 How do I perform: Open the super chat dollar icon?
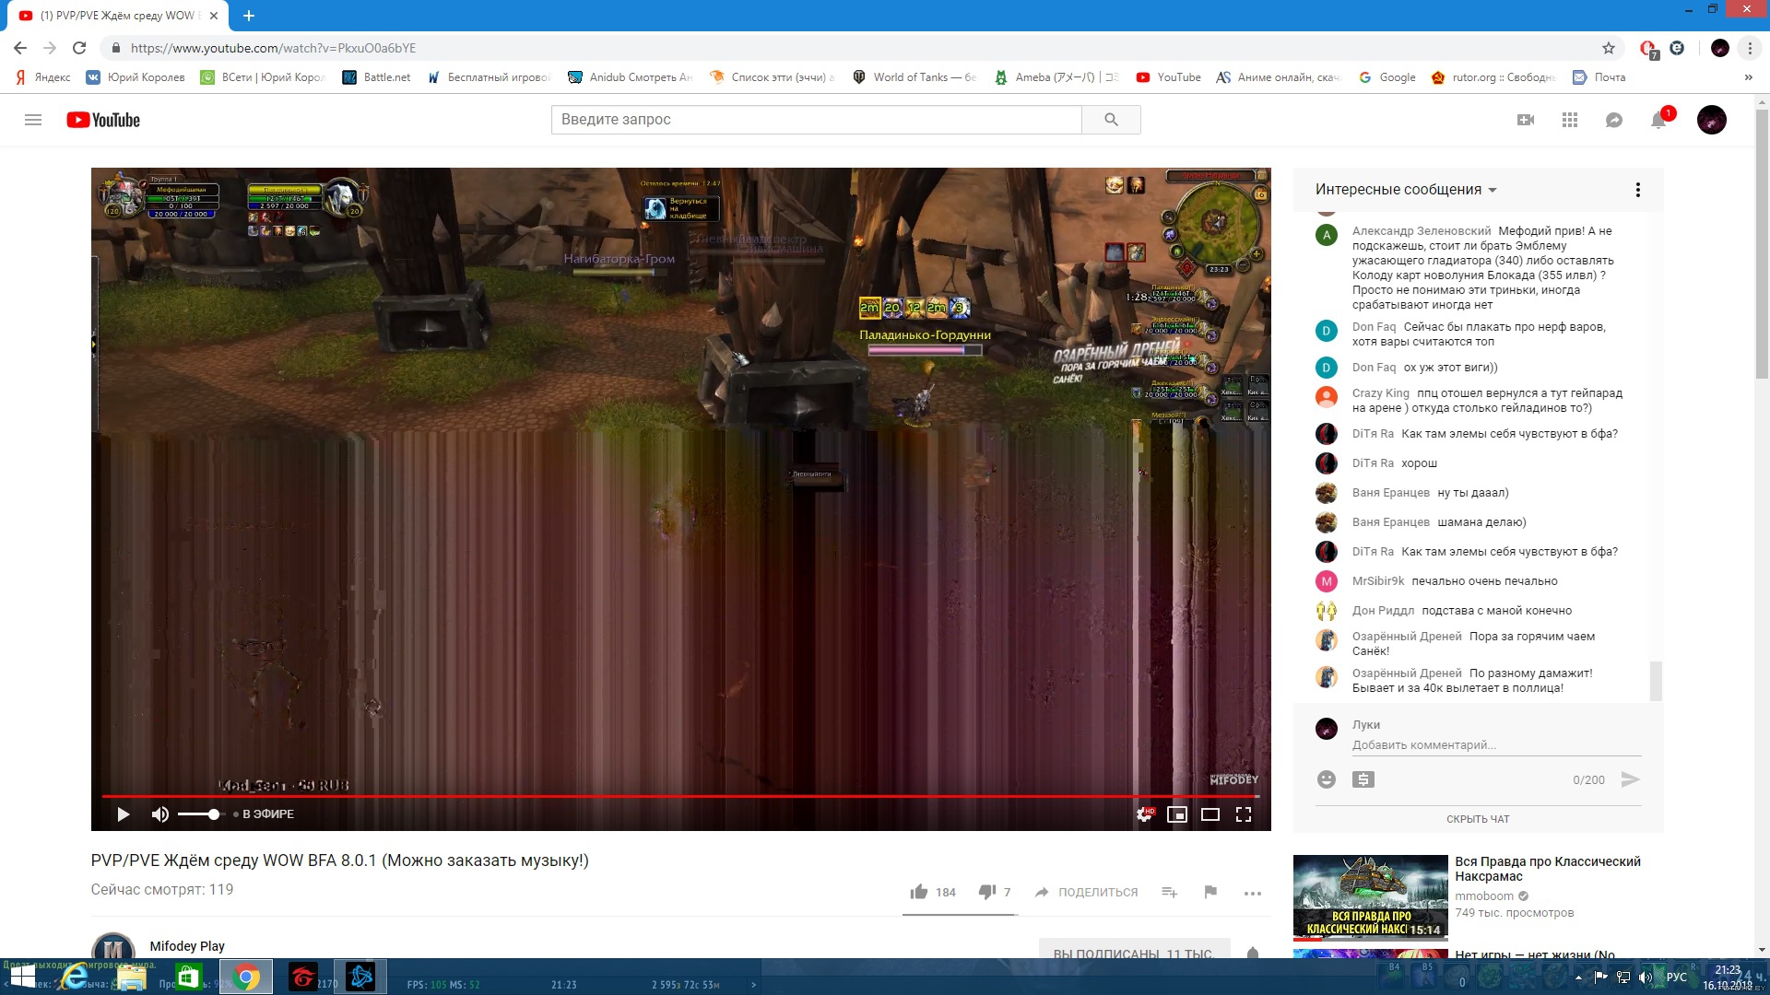[x=1363, y=779]
